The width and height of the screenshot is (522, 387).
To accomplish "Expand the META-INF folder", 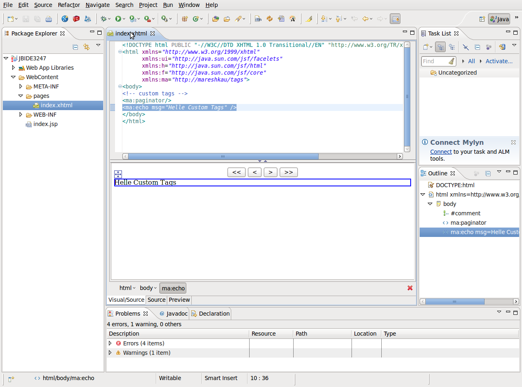I will [x=21, y=86].
